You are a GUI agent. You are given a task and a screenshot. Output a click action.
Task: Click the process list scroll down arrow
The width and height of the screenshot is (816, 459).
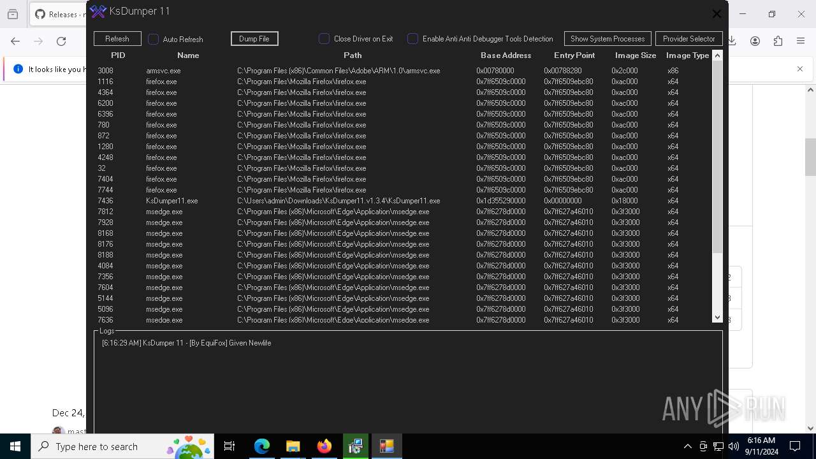click(717, 317)
